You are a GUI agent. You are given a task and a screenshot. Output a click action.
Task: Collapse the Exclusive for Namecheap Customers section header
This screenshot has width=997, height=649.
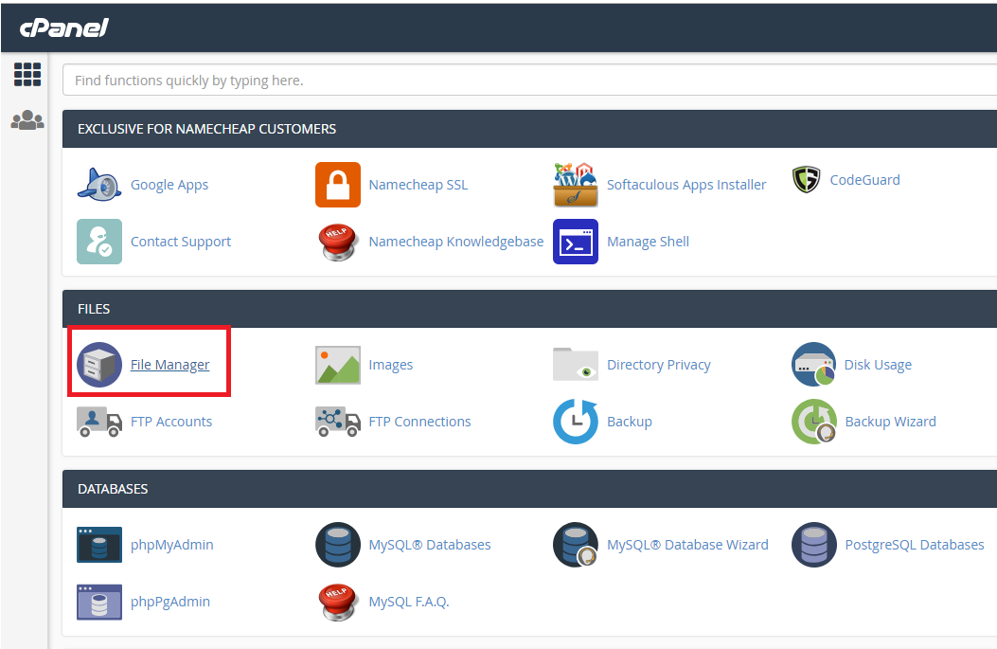point(529,129)
